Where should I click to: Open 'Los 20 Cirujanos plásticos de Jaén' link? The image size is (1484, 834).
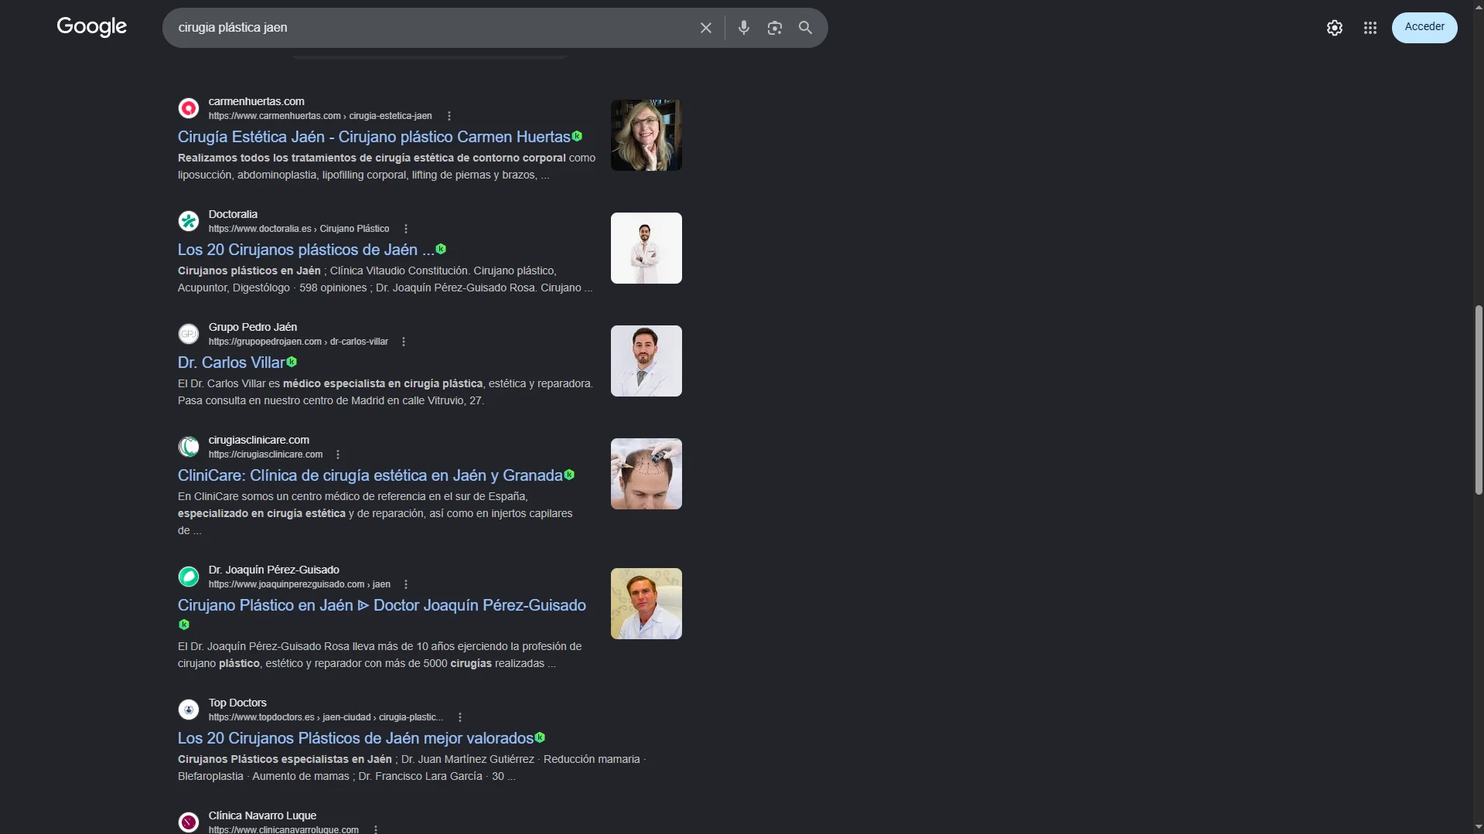(305, 250)
